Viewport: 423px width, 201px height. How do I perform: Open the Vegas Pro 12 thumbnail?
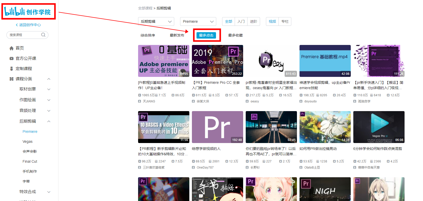[379, 127]
